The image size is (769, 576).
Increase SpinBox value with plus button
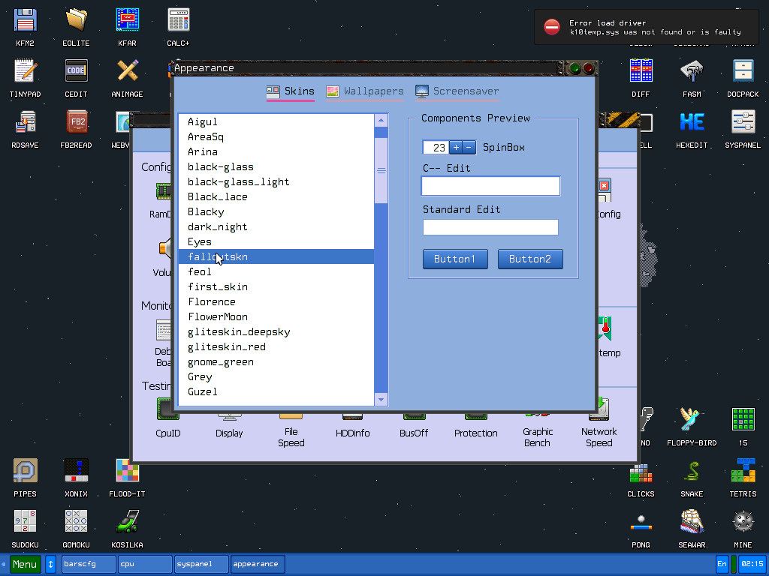point(456,148)
